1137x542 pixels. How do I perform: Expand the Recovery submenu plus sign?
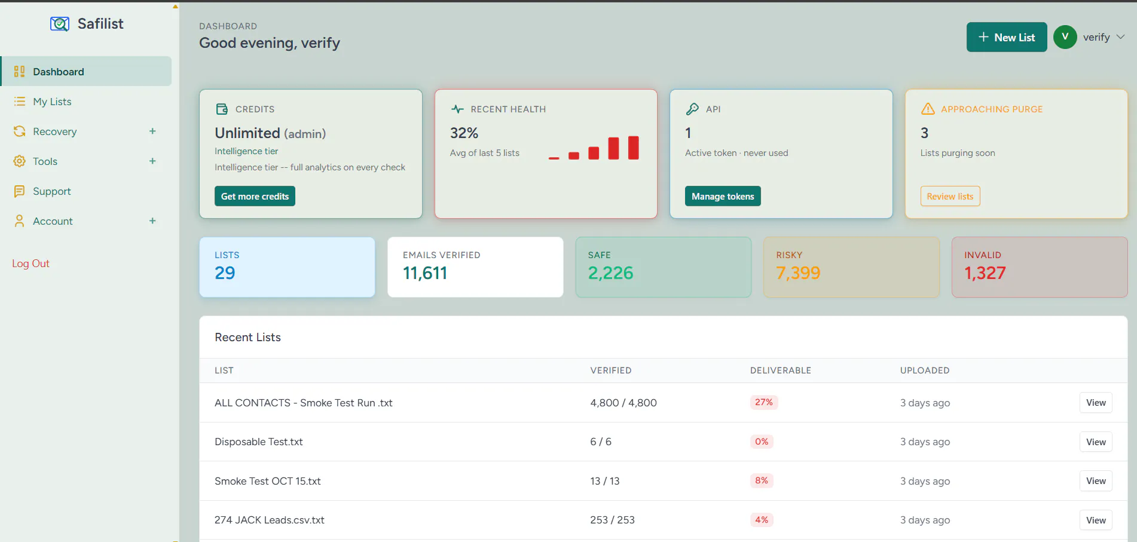coord(152,131)
